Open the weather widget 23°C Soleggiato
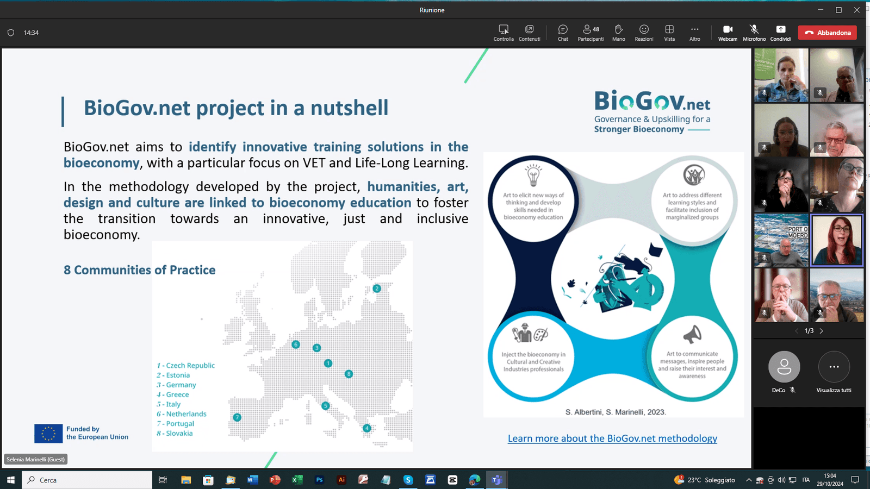 (705, 480)
